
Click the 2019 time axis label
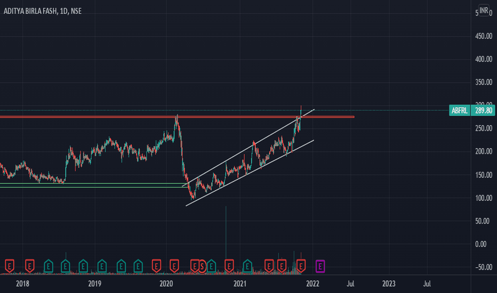point(95,283)
